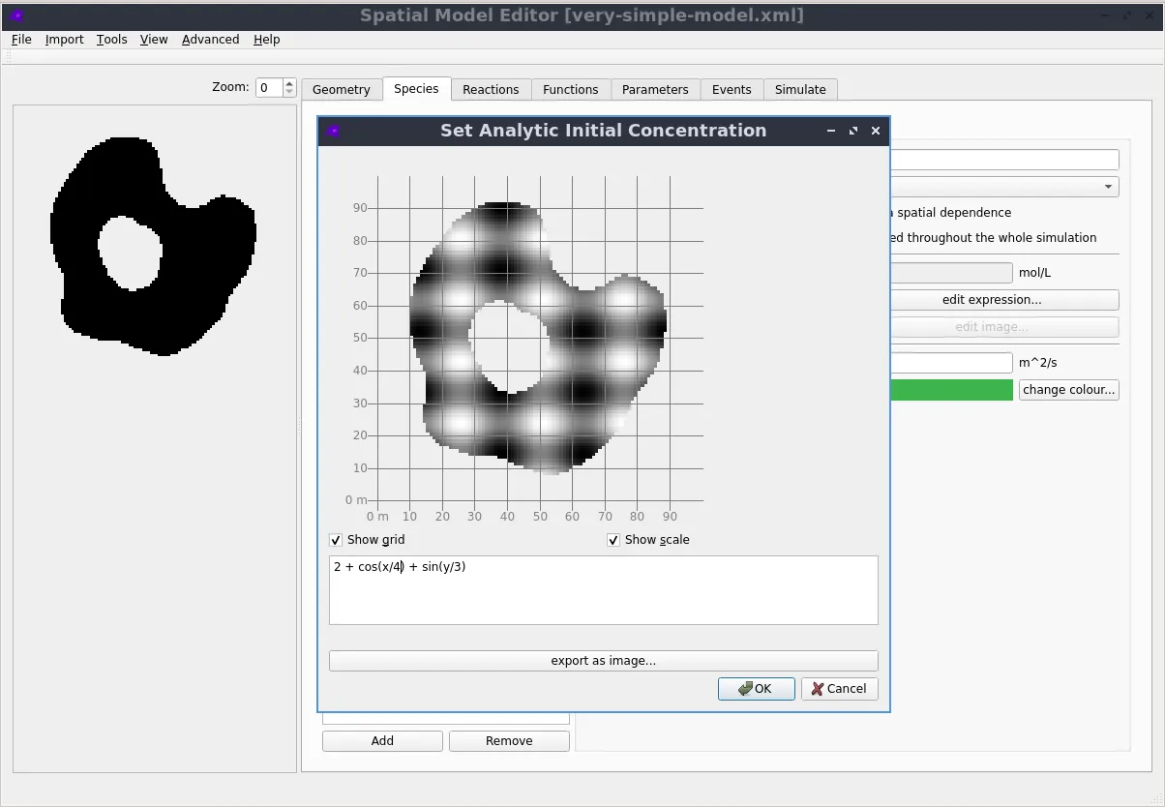Switch to the Events tab
1165x807 pixels.
point(732,89)
